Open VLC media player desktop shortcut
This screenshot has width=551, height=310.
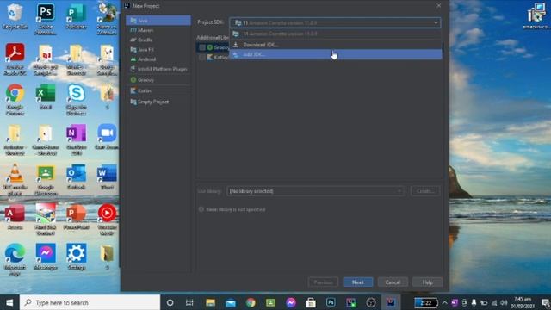pos(15,179)
